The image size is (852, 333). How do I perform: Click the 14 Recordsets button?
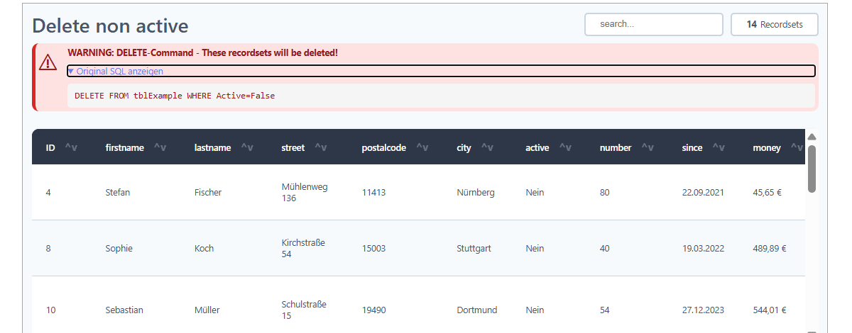click(775, 24)
